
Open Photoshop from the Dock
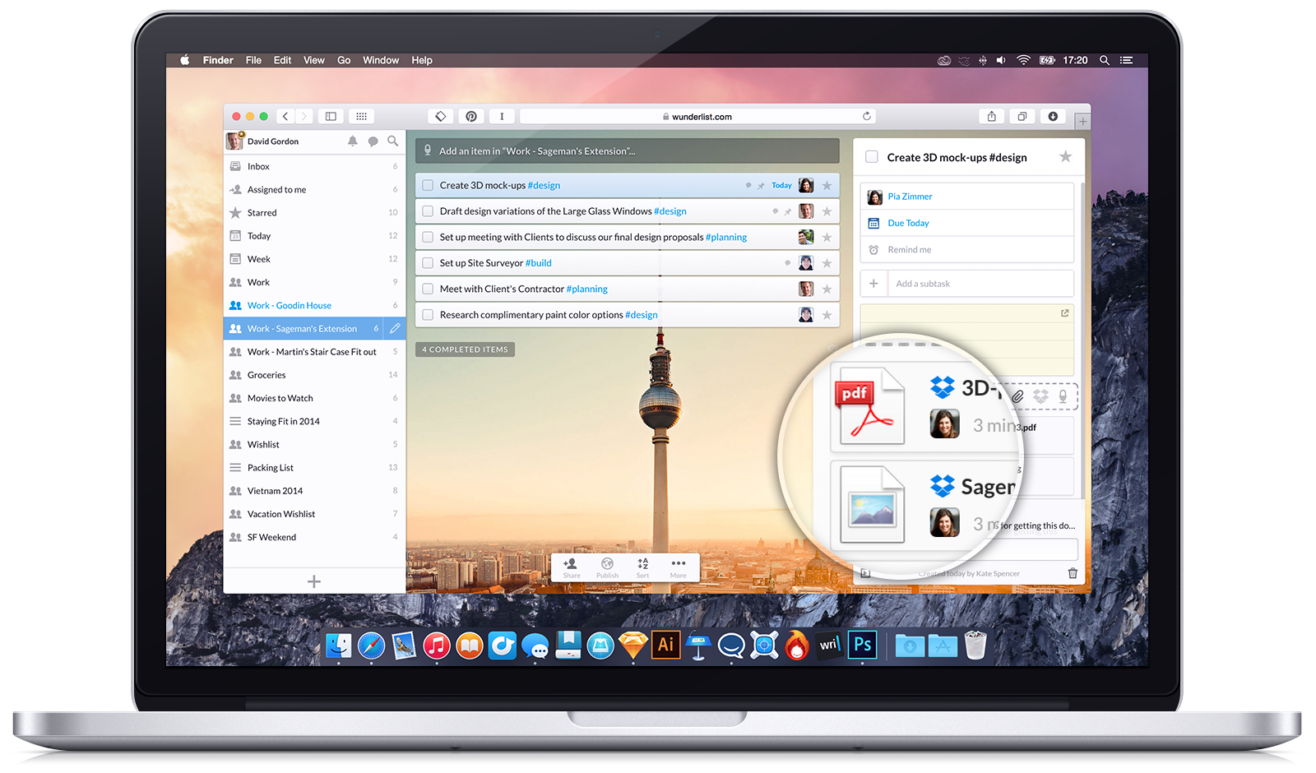tap(862, 645)
